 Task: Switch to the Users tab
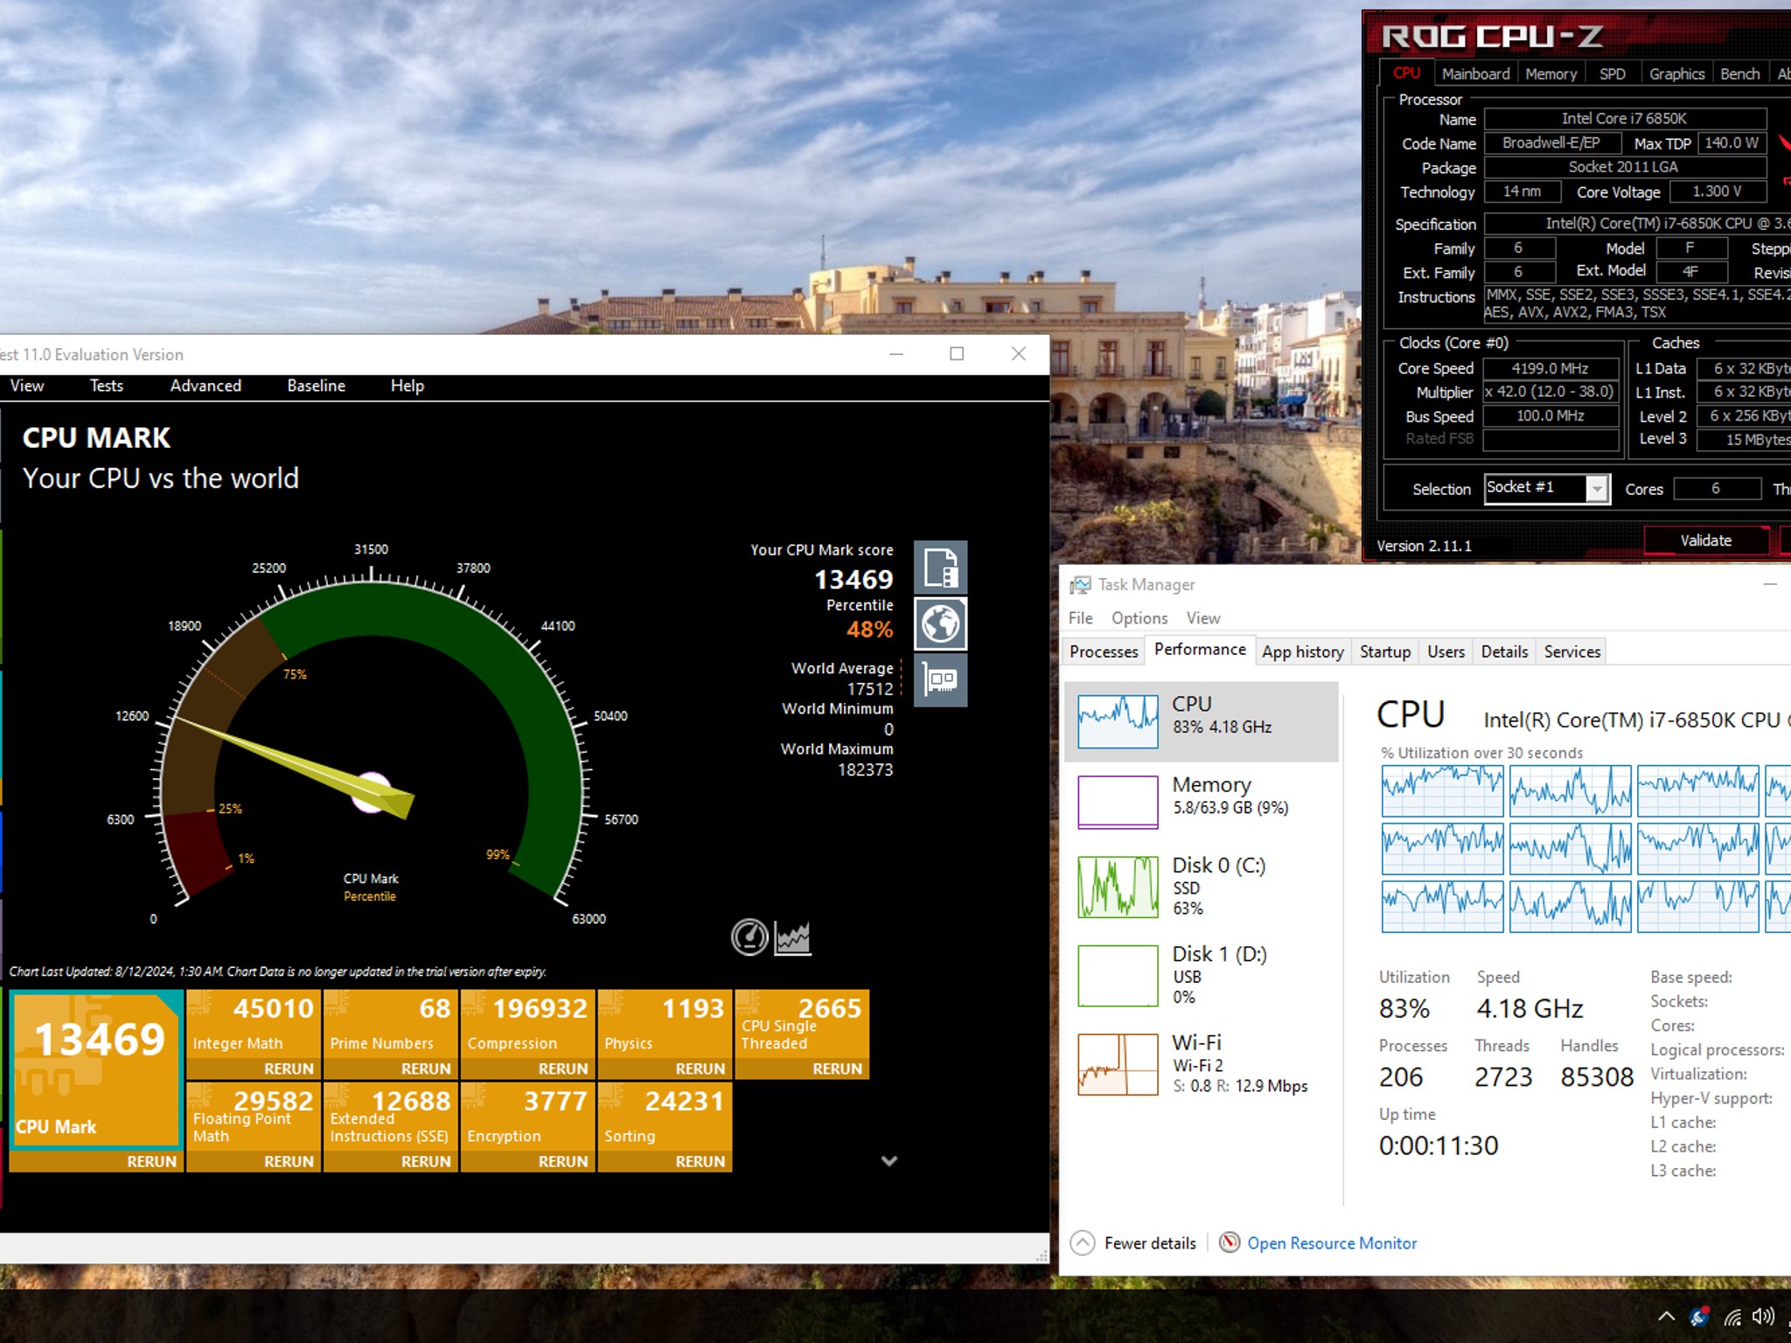[1446, 651]
